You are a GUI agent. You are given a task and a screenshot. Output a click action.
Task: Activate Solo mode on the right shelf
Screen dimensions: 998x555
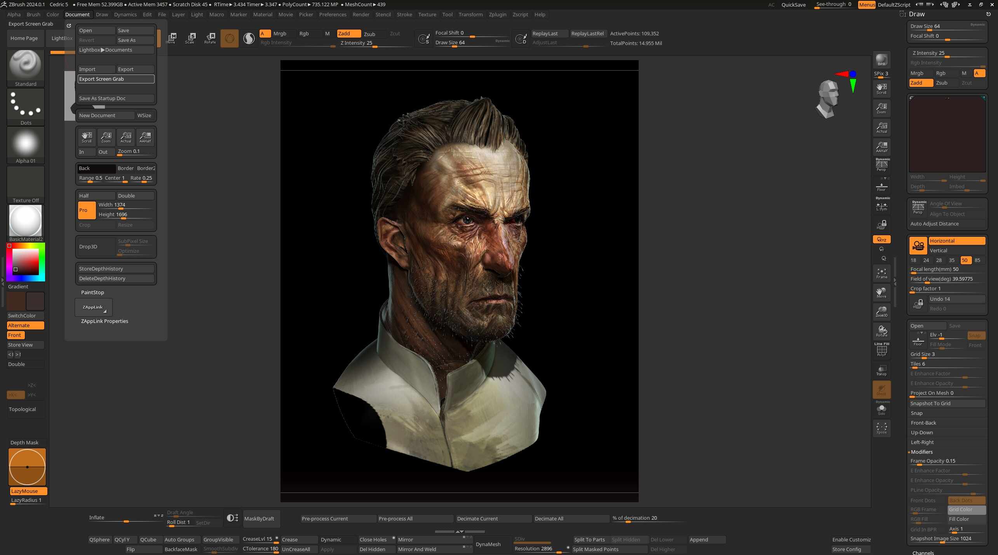tap(881, 409)
